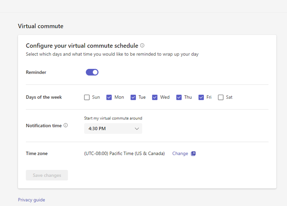Click the Sat label text

coord(229,97)
